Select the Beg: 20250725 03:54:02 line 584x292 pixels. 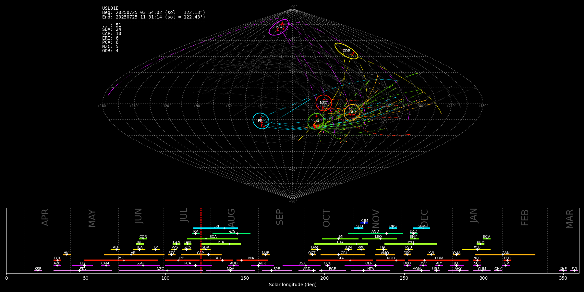(154, 13)
